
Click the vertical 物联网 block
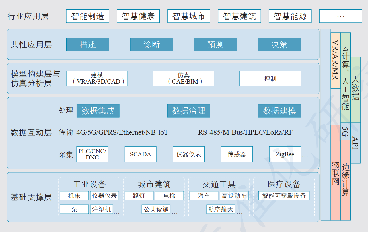336,172
